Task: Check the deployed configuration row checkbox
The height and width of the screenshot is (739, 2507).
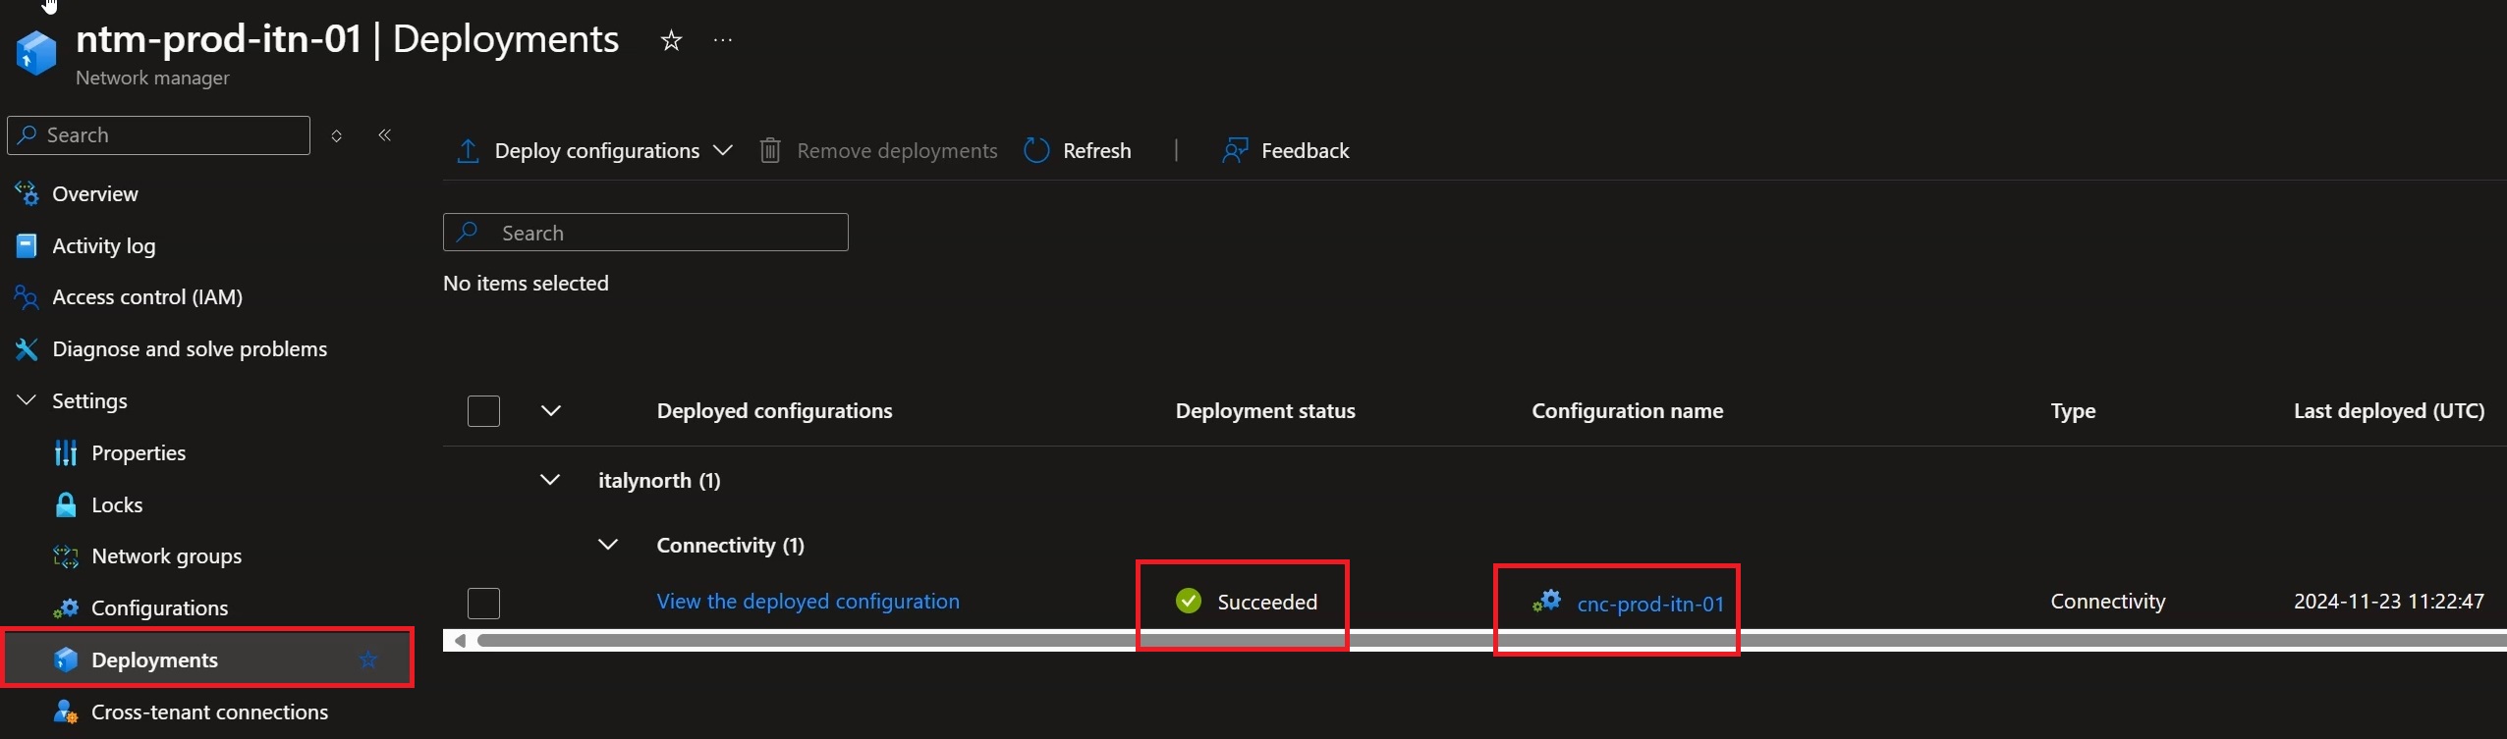Action: pos(483,603)
